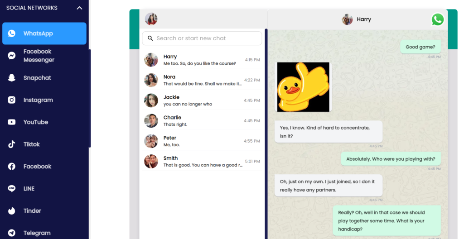Open the Tinder sidebar label
Image resolution: width=464 pixels, height=239 pixels.
(x=32, y=211)
